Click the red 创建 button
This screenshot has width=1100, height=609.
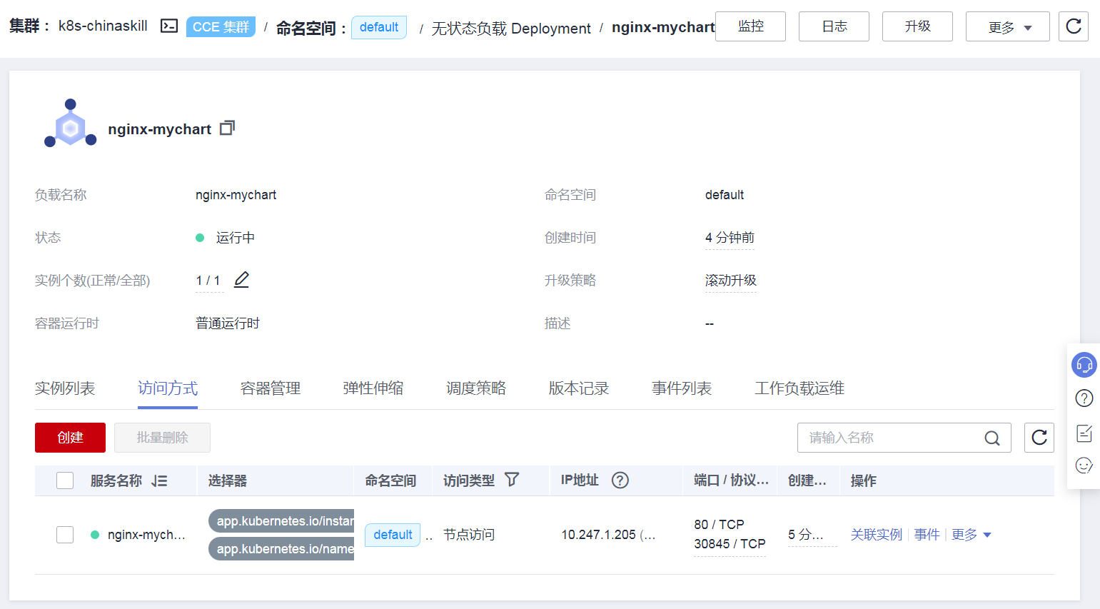(x=70, y=438)
